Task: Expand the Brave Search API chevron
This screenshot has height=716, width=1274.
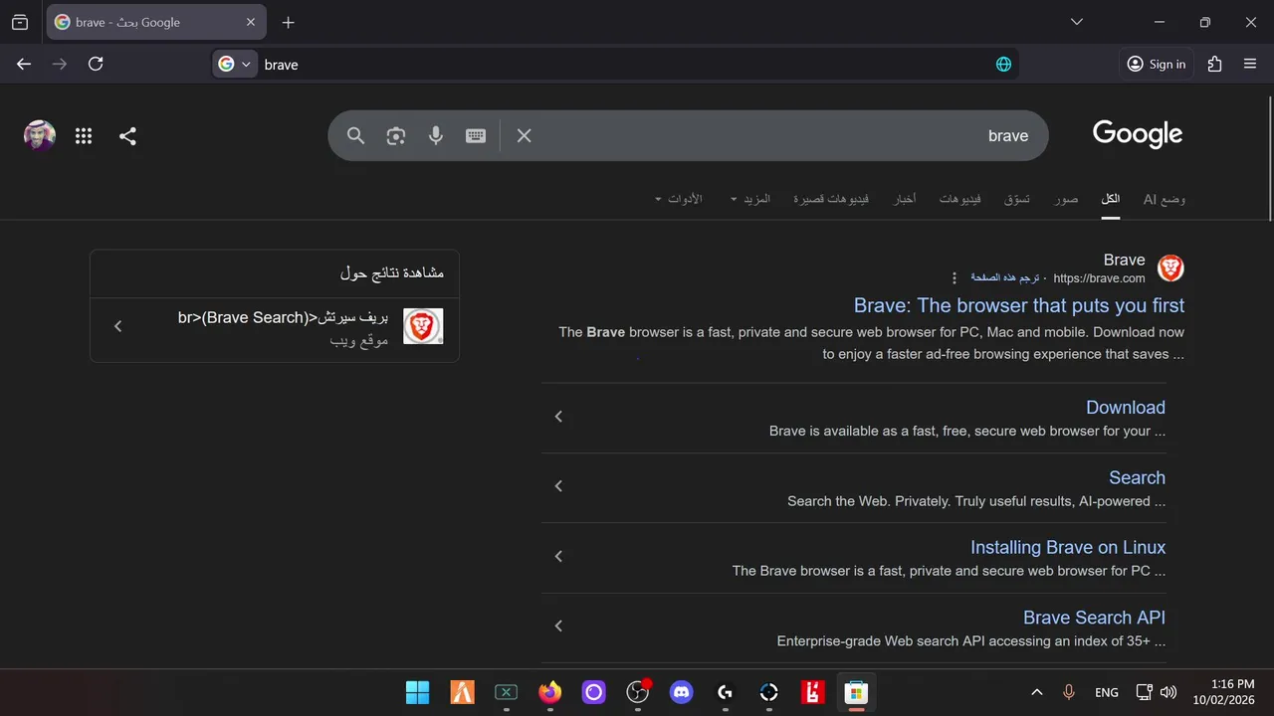Action: (558, 626)
